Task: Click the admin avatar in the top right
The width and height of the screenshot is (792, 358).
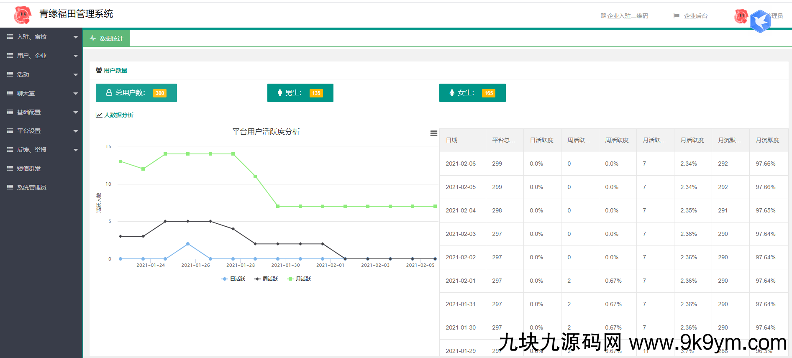Action: tap(741, 16)
